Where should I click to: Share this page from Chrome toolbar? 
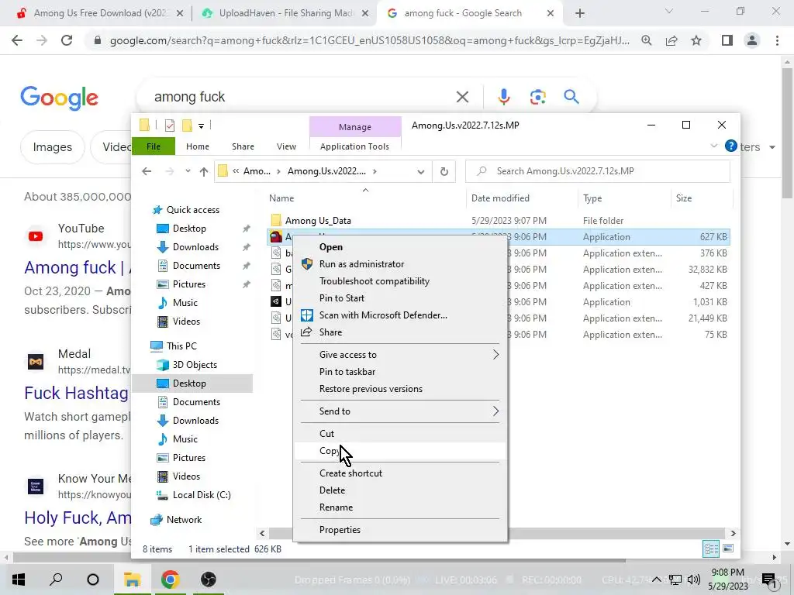click(671, 40)
